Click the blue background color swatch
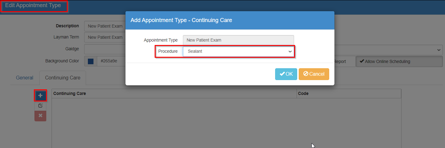The height and width of the screenshot is (148, 445). [x=91, y=61]
